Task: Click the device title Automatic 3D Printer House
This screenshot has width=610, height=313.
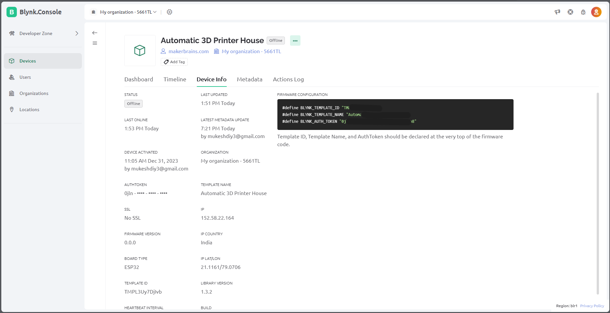Action: [212, 41]
